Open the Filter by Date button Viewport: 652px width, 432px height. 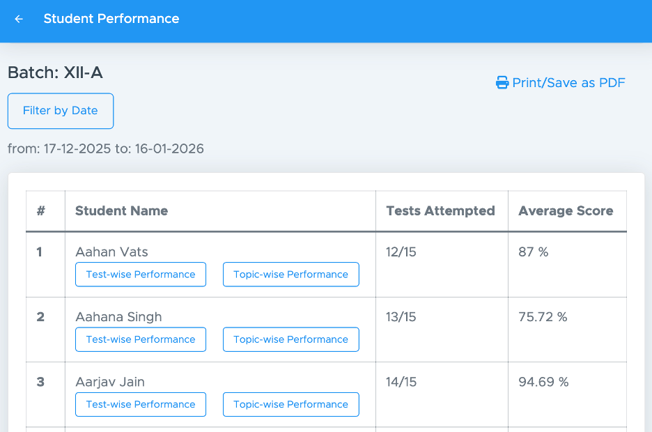pos(61,111)
